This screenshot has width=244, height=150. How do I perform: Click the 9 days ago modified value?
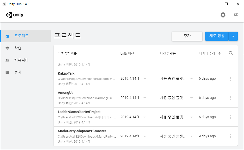207,136
